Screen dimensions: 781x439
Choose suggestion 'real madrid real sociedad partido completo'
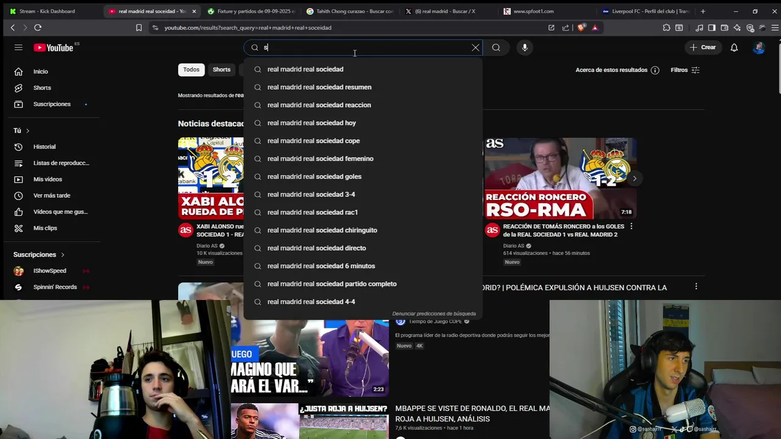pyautogui.click(x=363, y=284)
